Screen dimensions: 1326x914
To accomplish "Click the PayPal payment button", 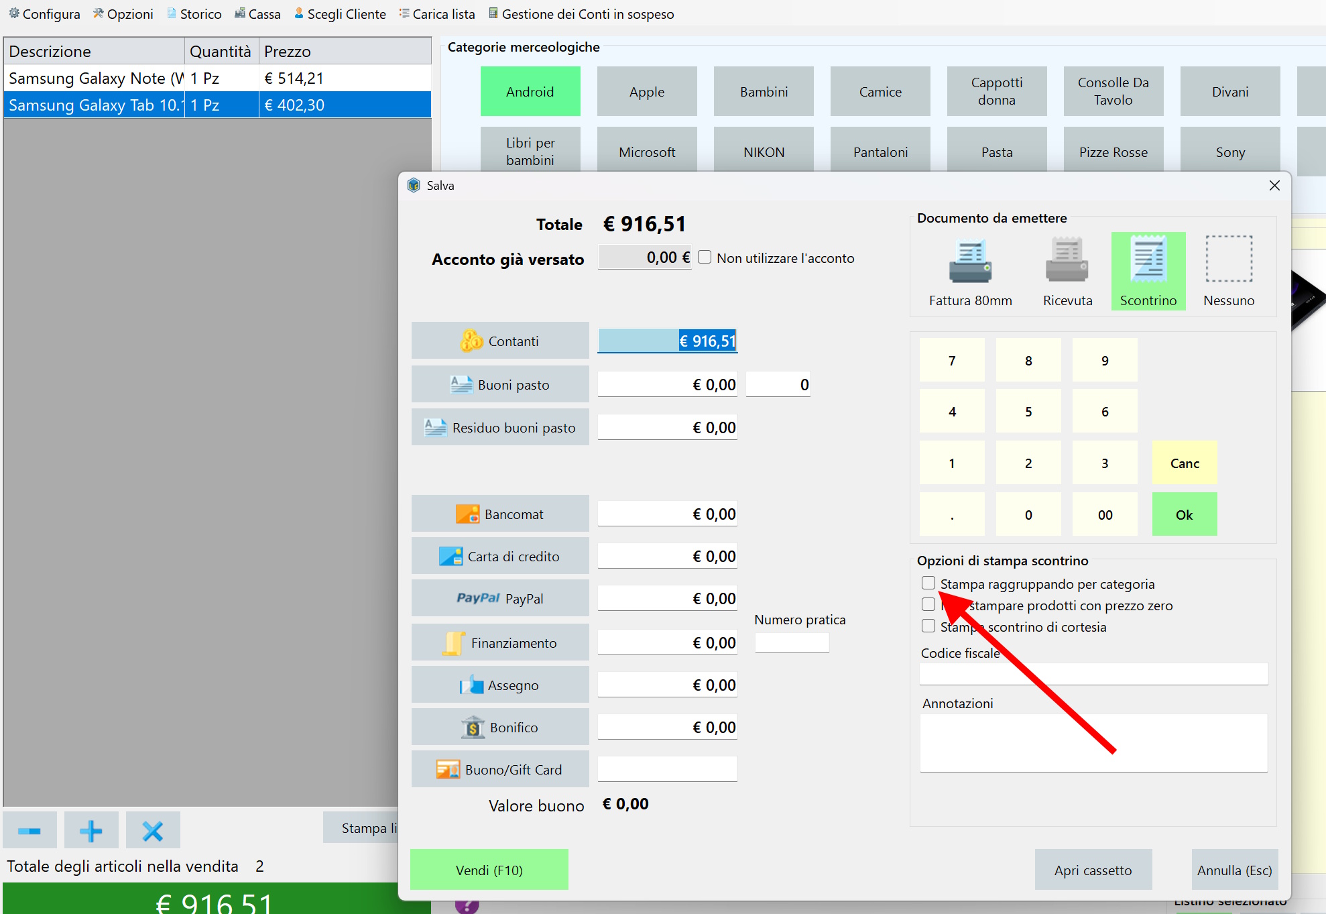I will coord(500,599).
